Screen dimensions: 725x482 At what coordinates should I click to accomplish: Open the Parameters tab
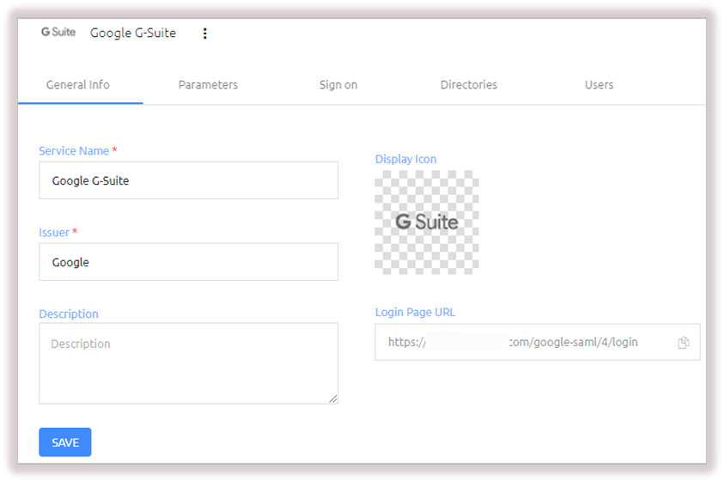point(208,85)
